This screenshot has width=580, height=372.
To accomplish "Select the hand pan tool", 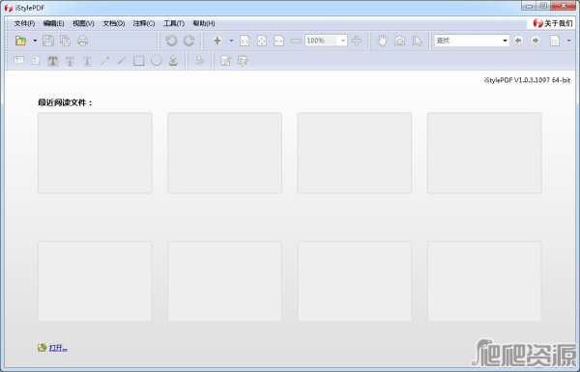I will coord(382,41).
